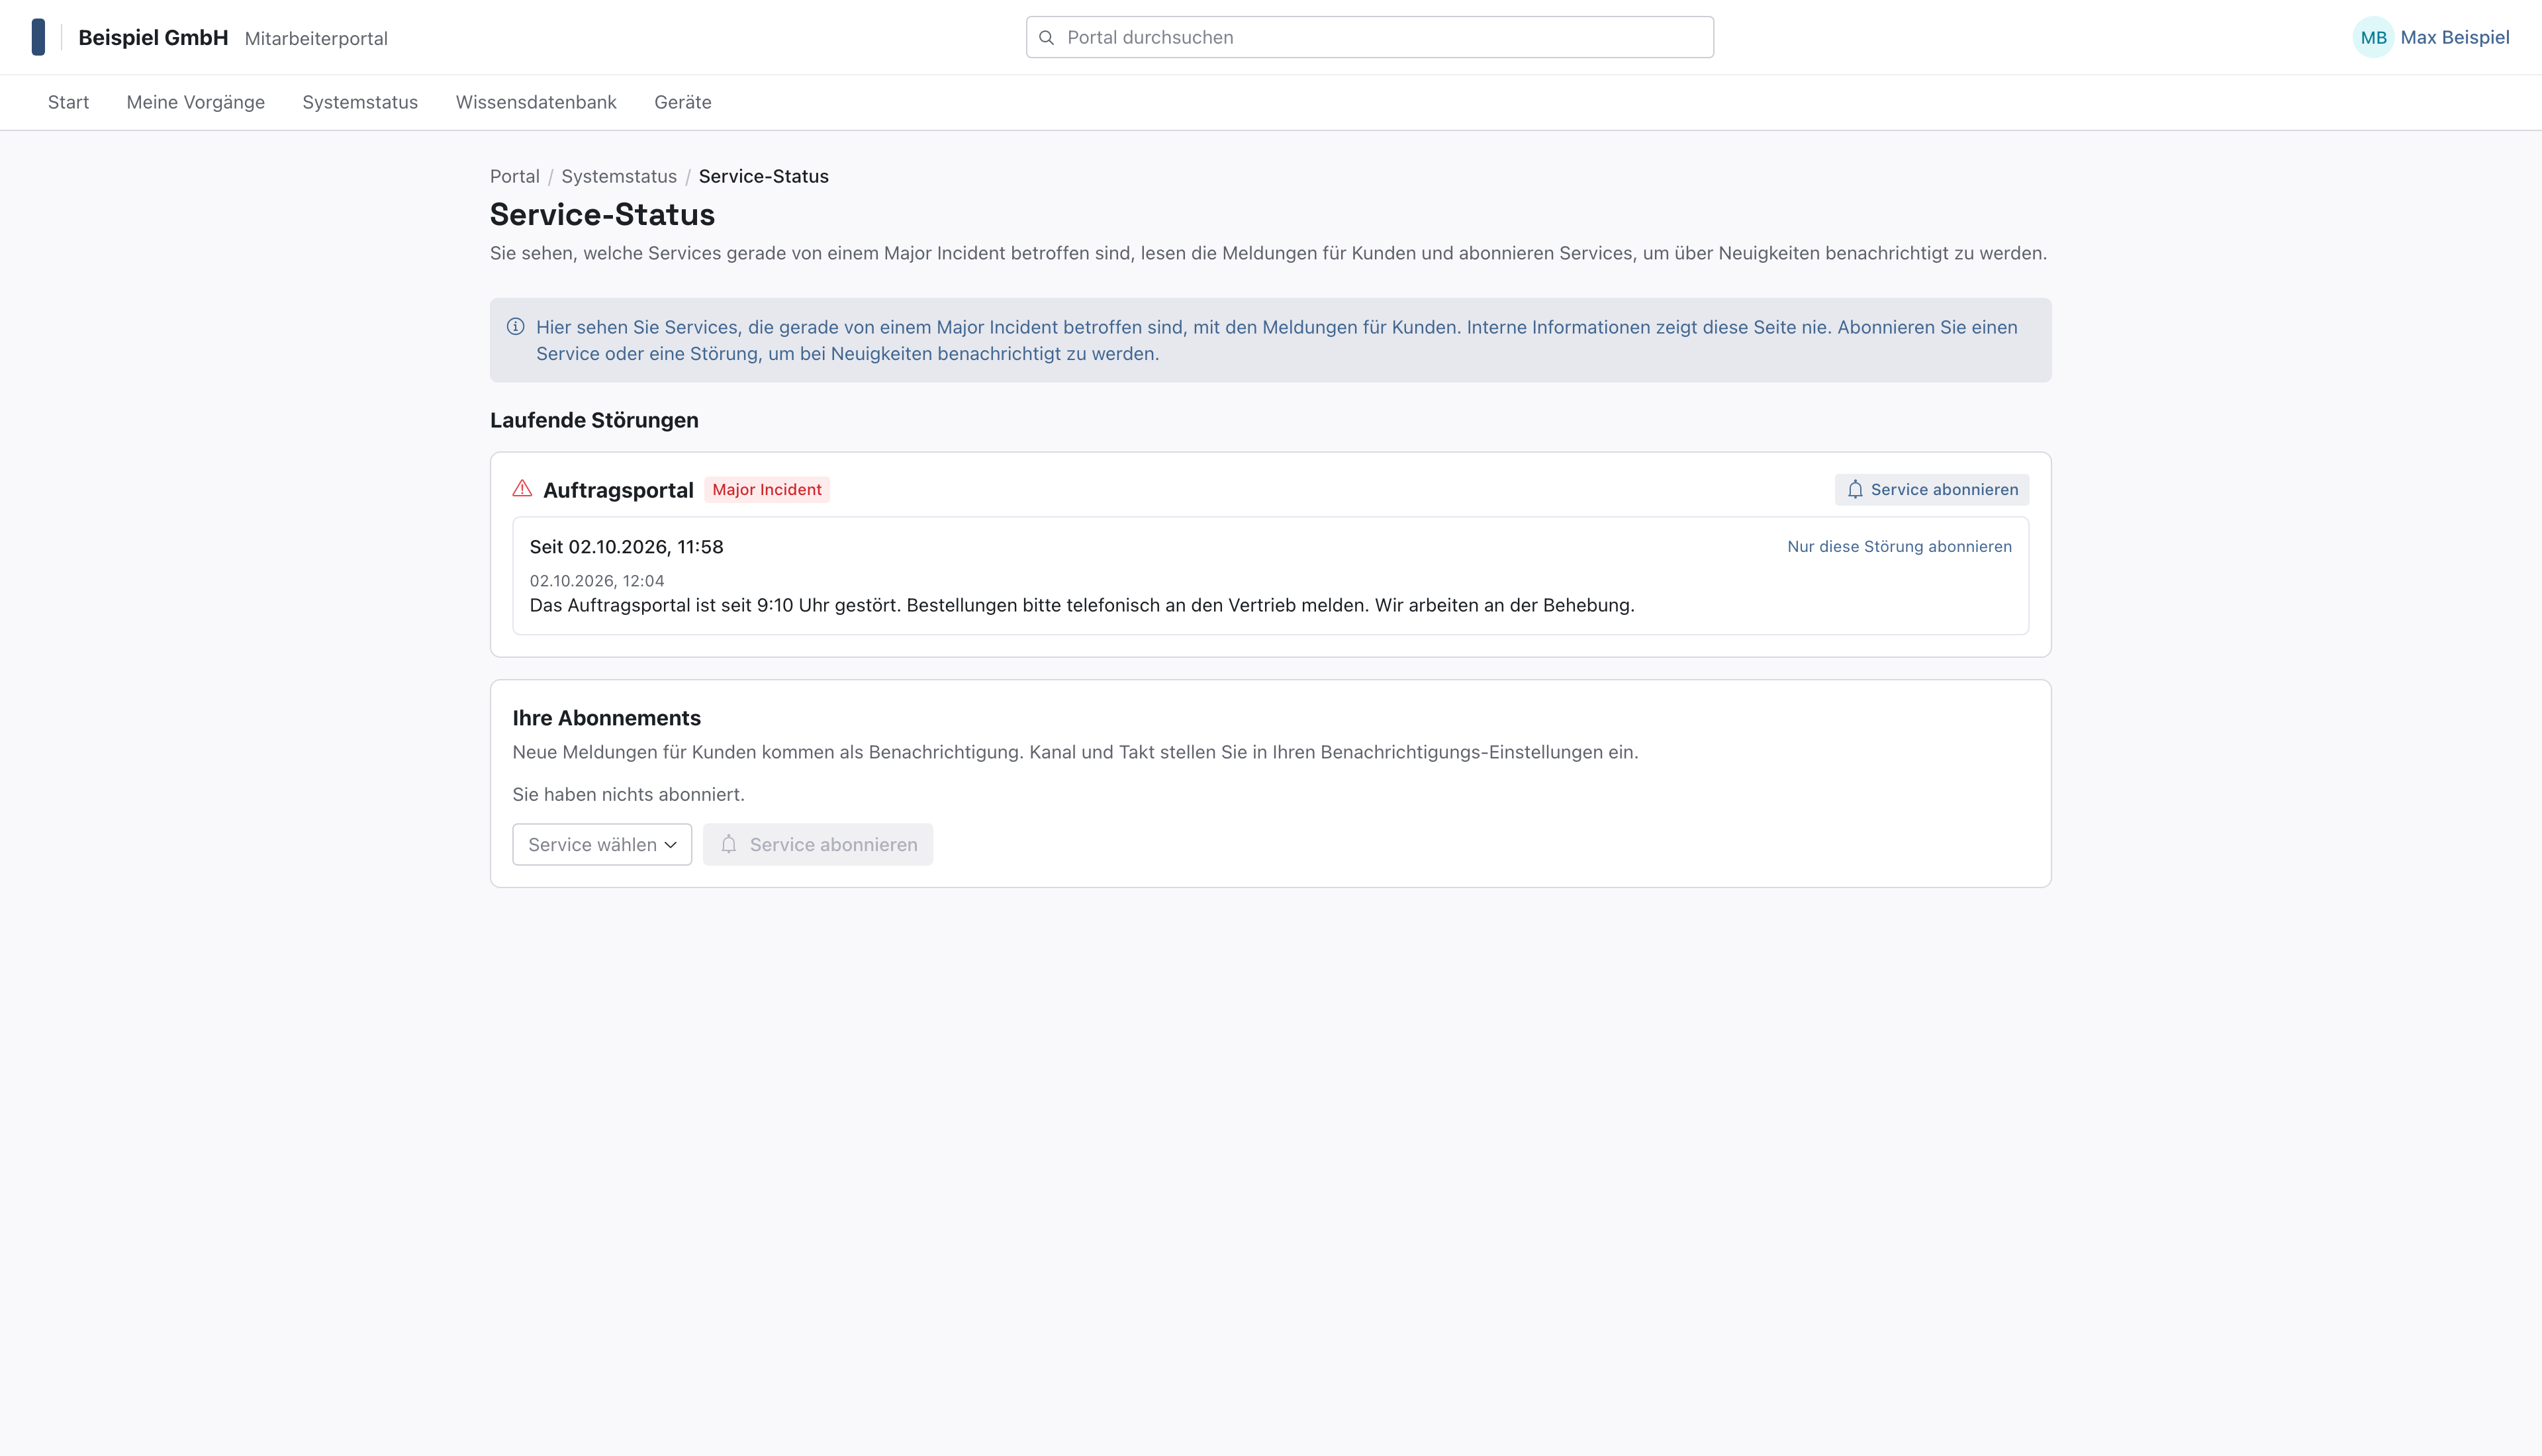The height and width of the screenshot is (1456, 2542).
Task: Click the Major Incident badge
Action: tap(767, 490)
